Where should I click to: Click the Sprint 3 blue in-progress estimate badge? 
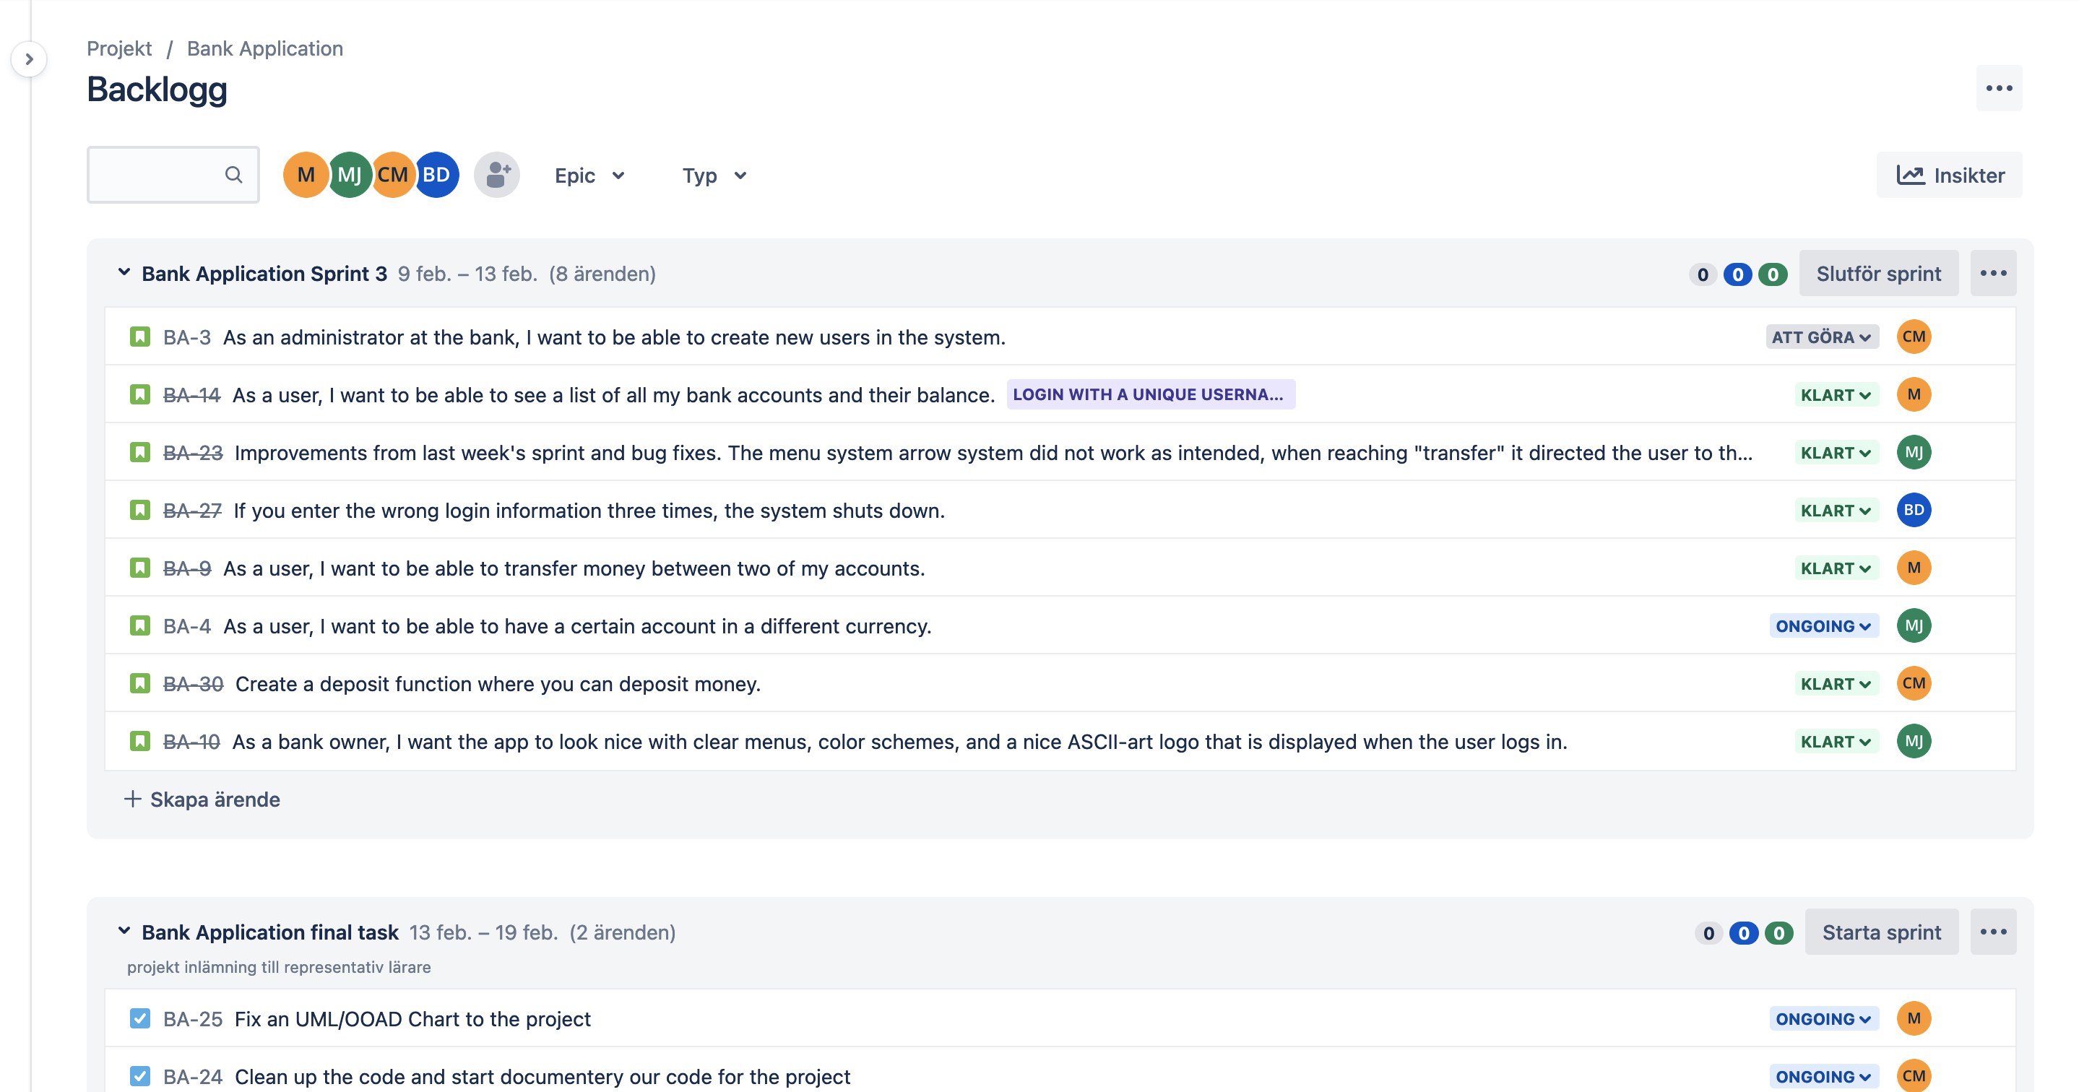1737,274
